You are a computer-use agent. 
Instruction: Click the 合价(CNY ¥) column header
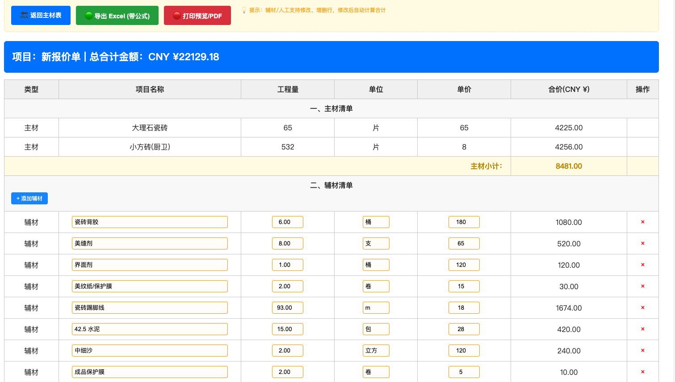(569, 89)
